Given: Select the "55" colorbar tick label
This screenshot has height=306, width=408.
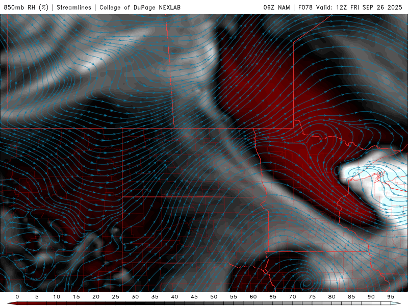Looking at the screenshot, I should [x=233, y=297].
